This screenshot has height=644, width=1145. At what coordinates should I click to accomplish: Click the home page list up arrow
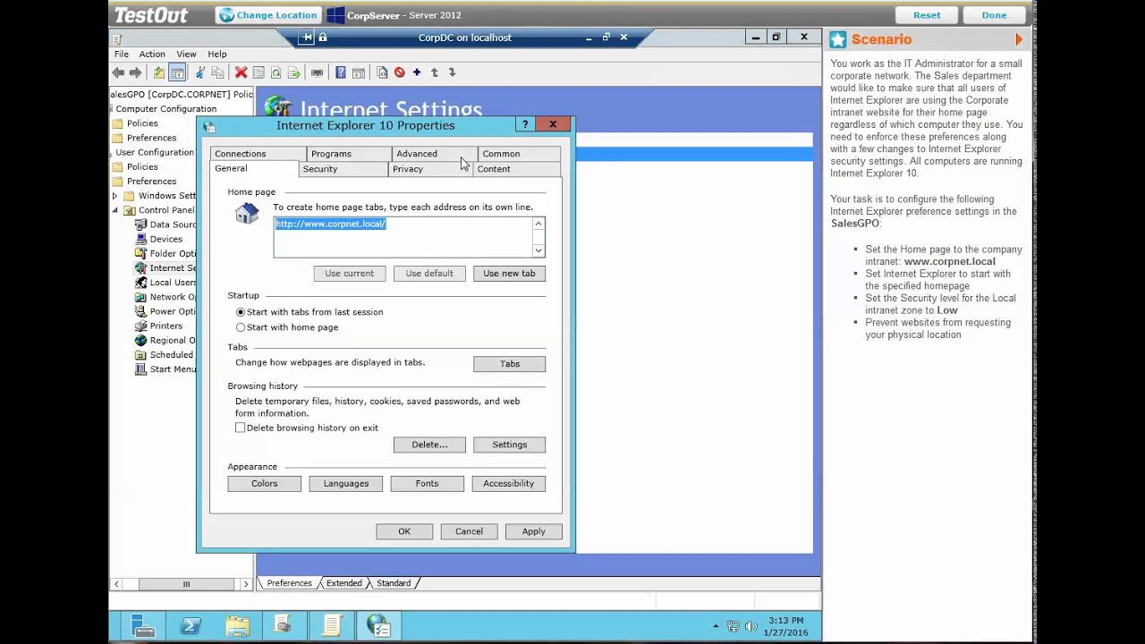pos(539,225)
